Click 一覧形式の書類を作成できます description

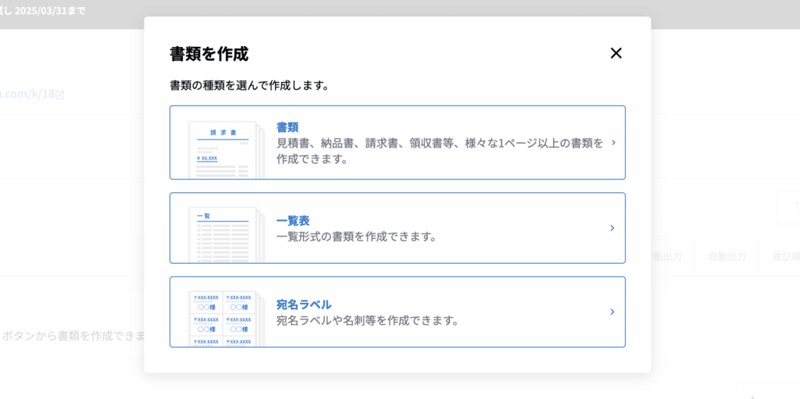point(356,237)
